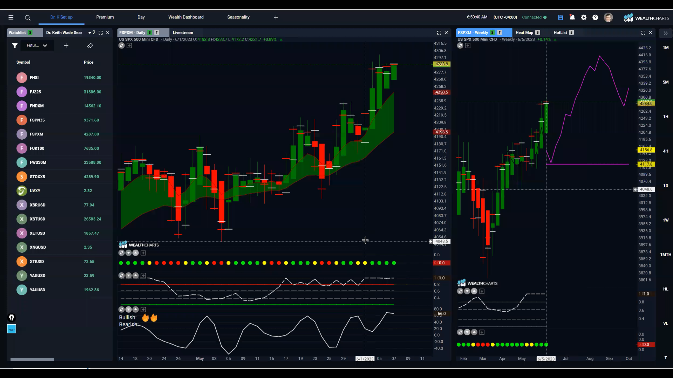Select the 1MTH timeframe button

(x=666, y=255)
